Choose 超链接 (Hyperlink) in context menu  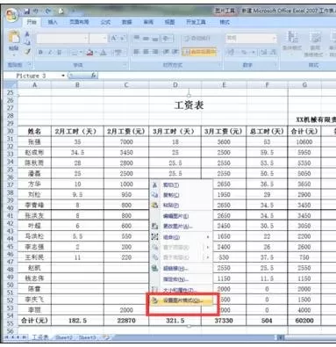tap(182, 269)
